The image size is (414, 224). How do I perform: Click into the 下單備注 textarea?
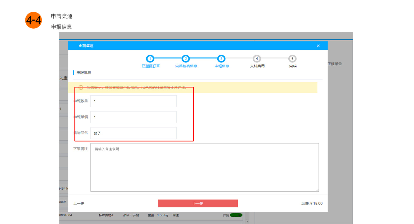(x=204, y=167)
